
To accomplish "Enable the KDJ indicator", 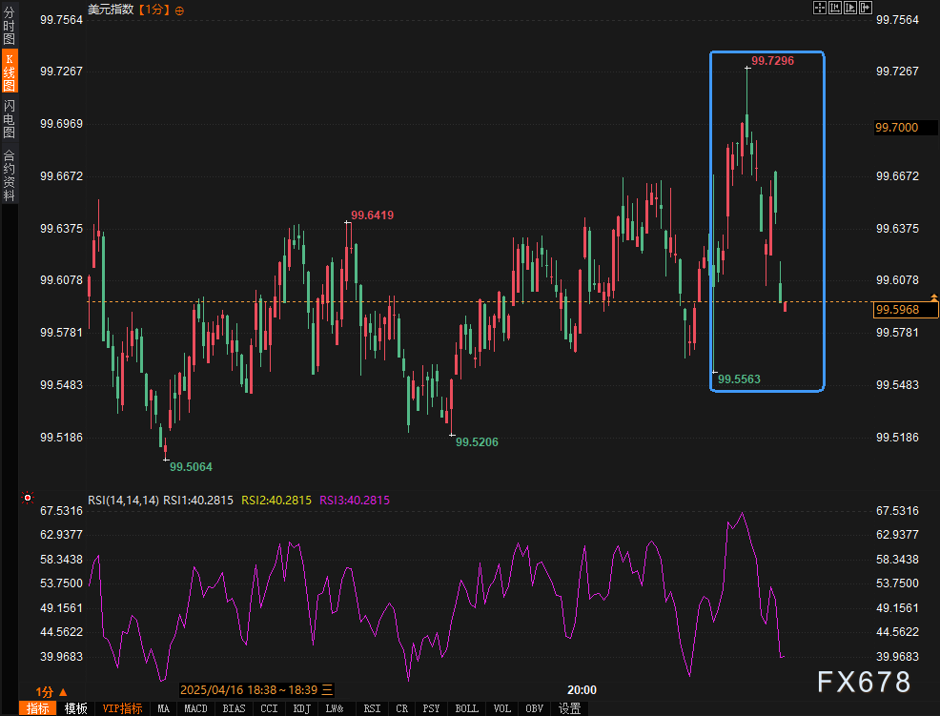I will 301,708.
